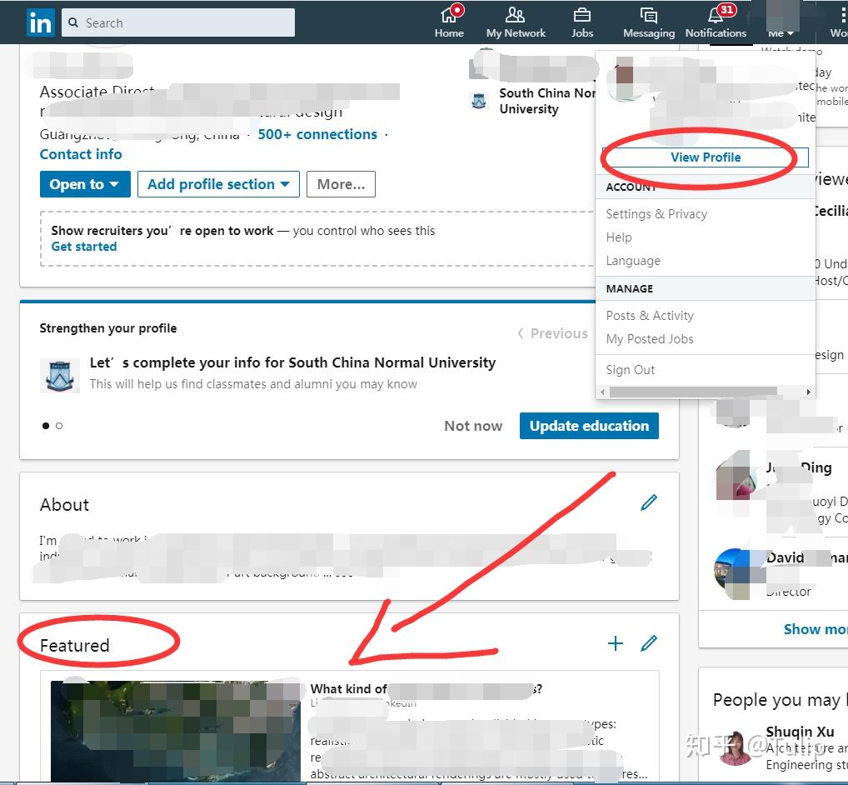The height and width of the screenshot is (785, 848).
Task: Open the Jobs briefcase icon
Action: [x=582, y=15]
